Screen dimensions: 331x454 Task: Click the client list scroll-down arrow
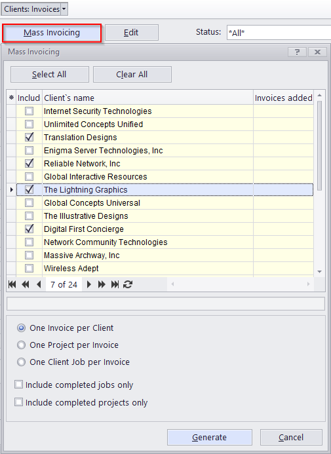pyautogui.click(x=319, y=272)
